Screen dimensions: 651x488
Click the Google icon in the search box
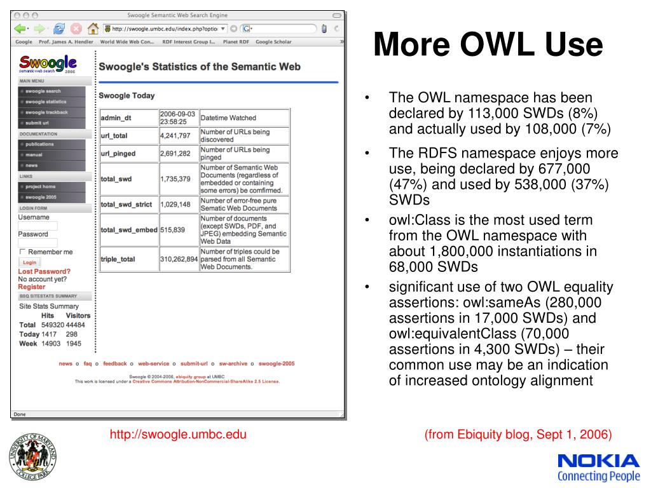[247, 29]
